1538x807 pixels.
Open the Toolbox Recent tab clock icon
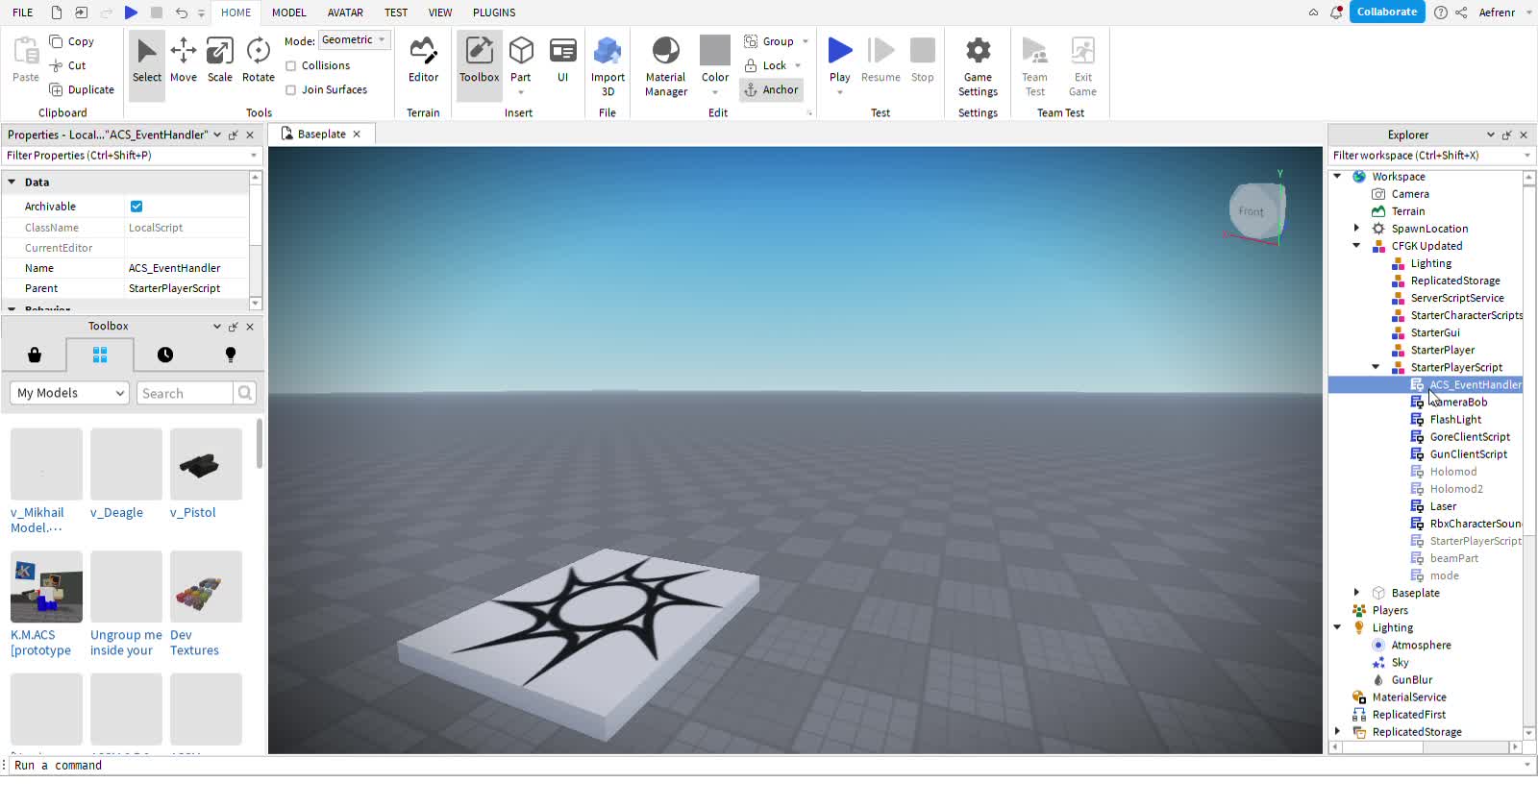165,355
